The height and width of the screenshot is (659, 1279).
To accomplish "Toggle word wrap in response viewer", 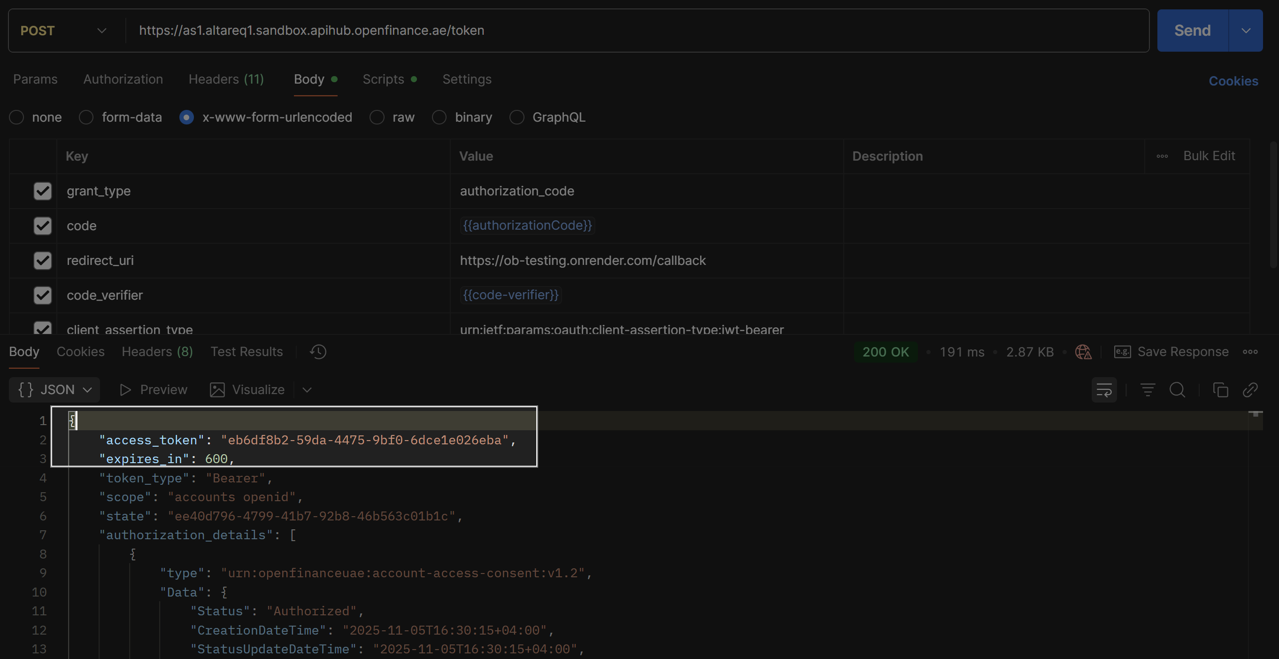I will pos(1104,390).
